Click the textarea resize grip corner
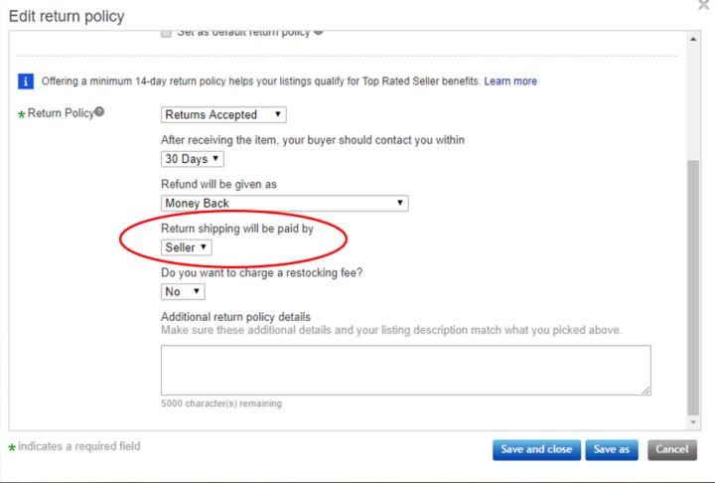Viewport: 715px width, 483px height. tap(646, 391)
